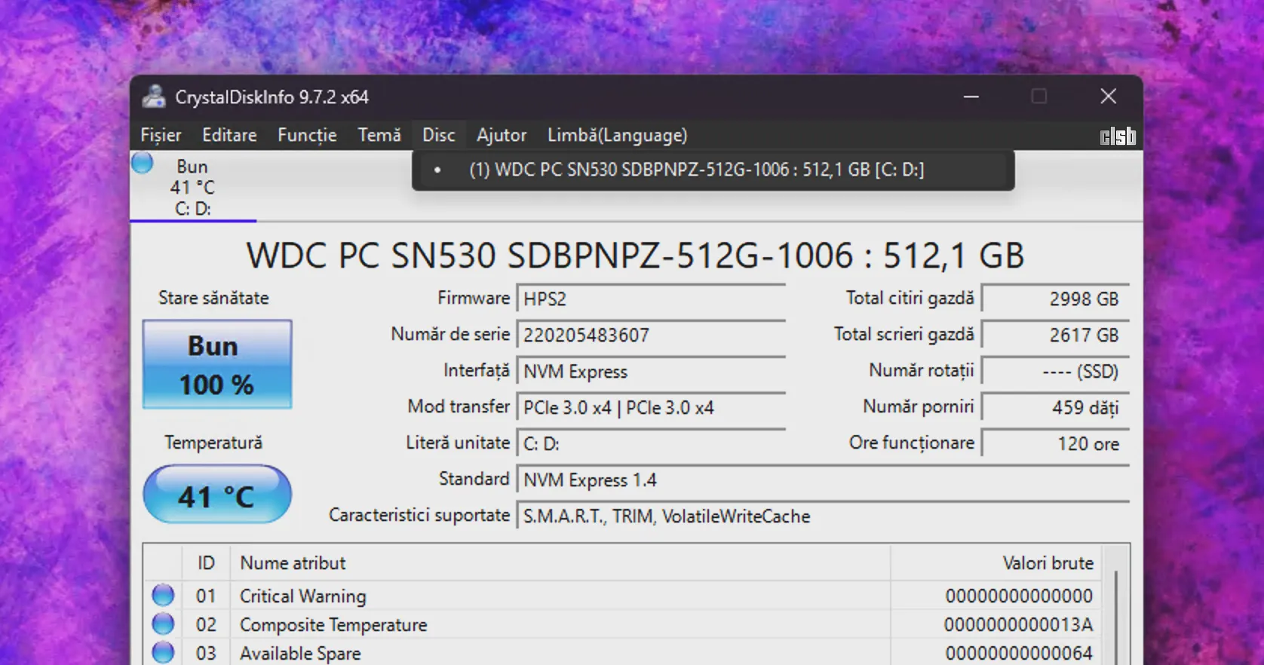Click the Caracteristici suportate field
1264x665 pixels.
coord(824,516)
